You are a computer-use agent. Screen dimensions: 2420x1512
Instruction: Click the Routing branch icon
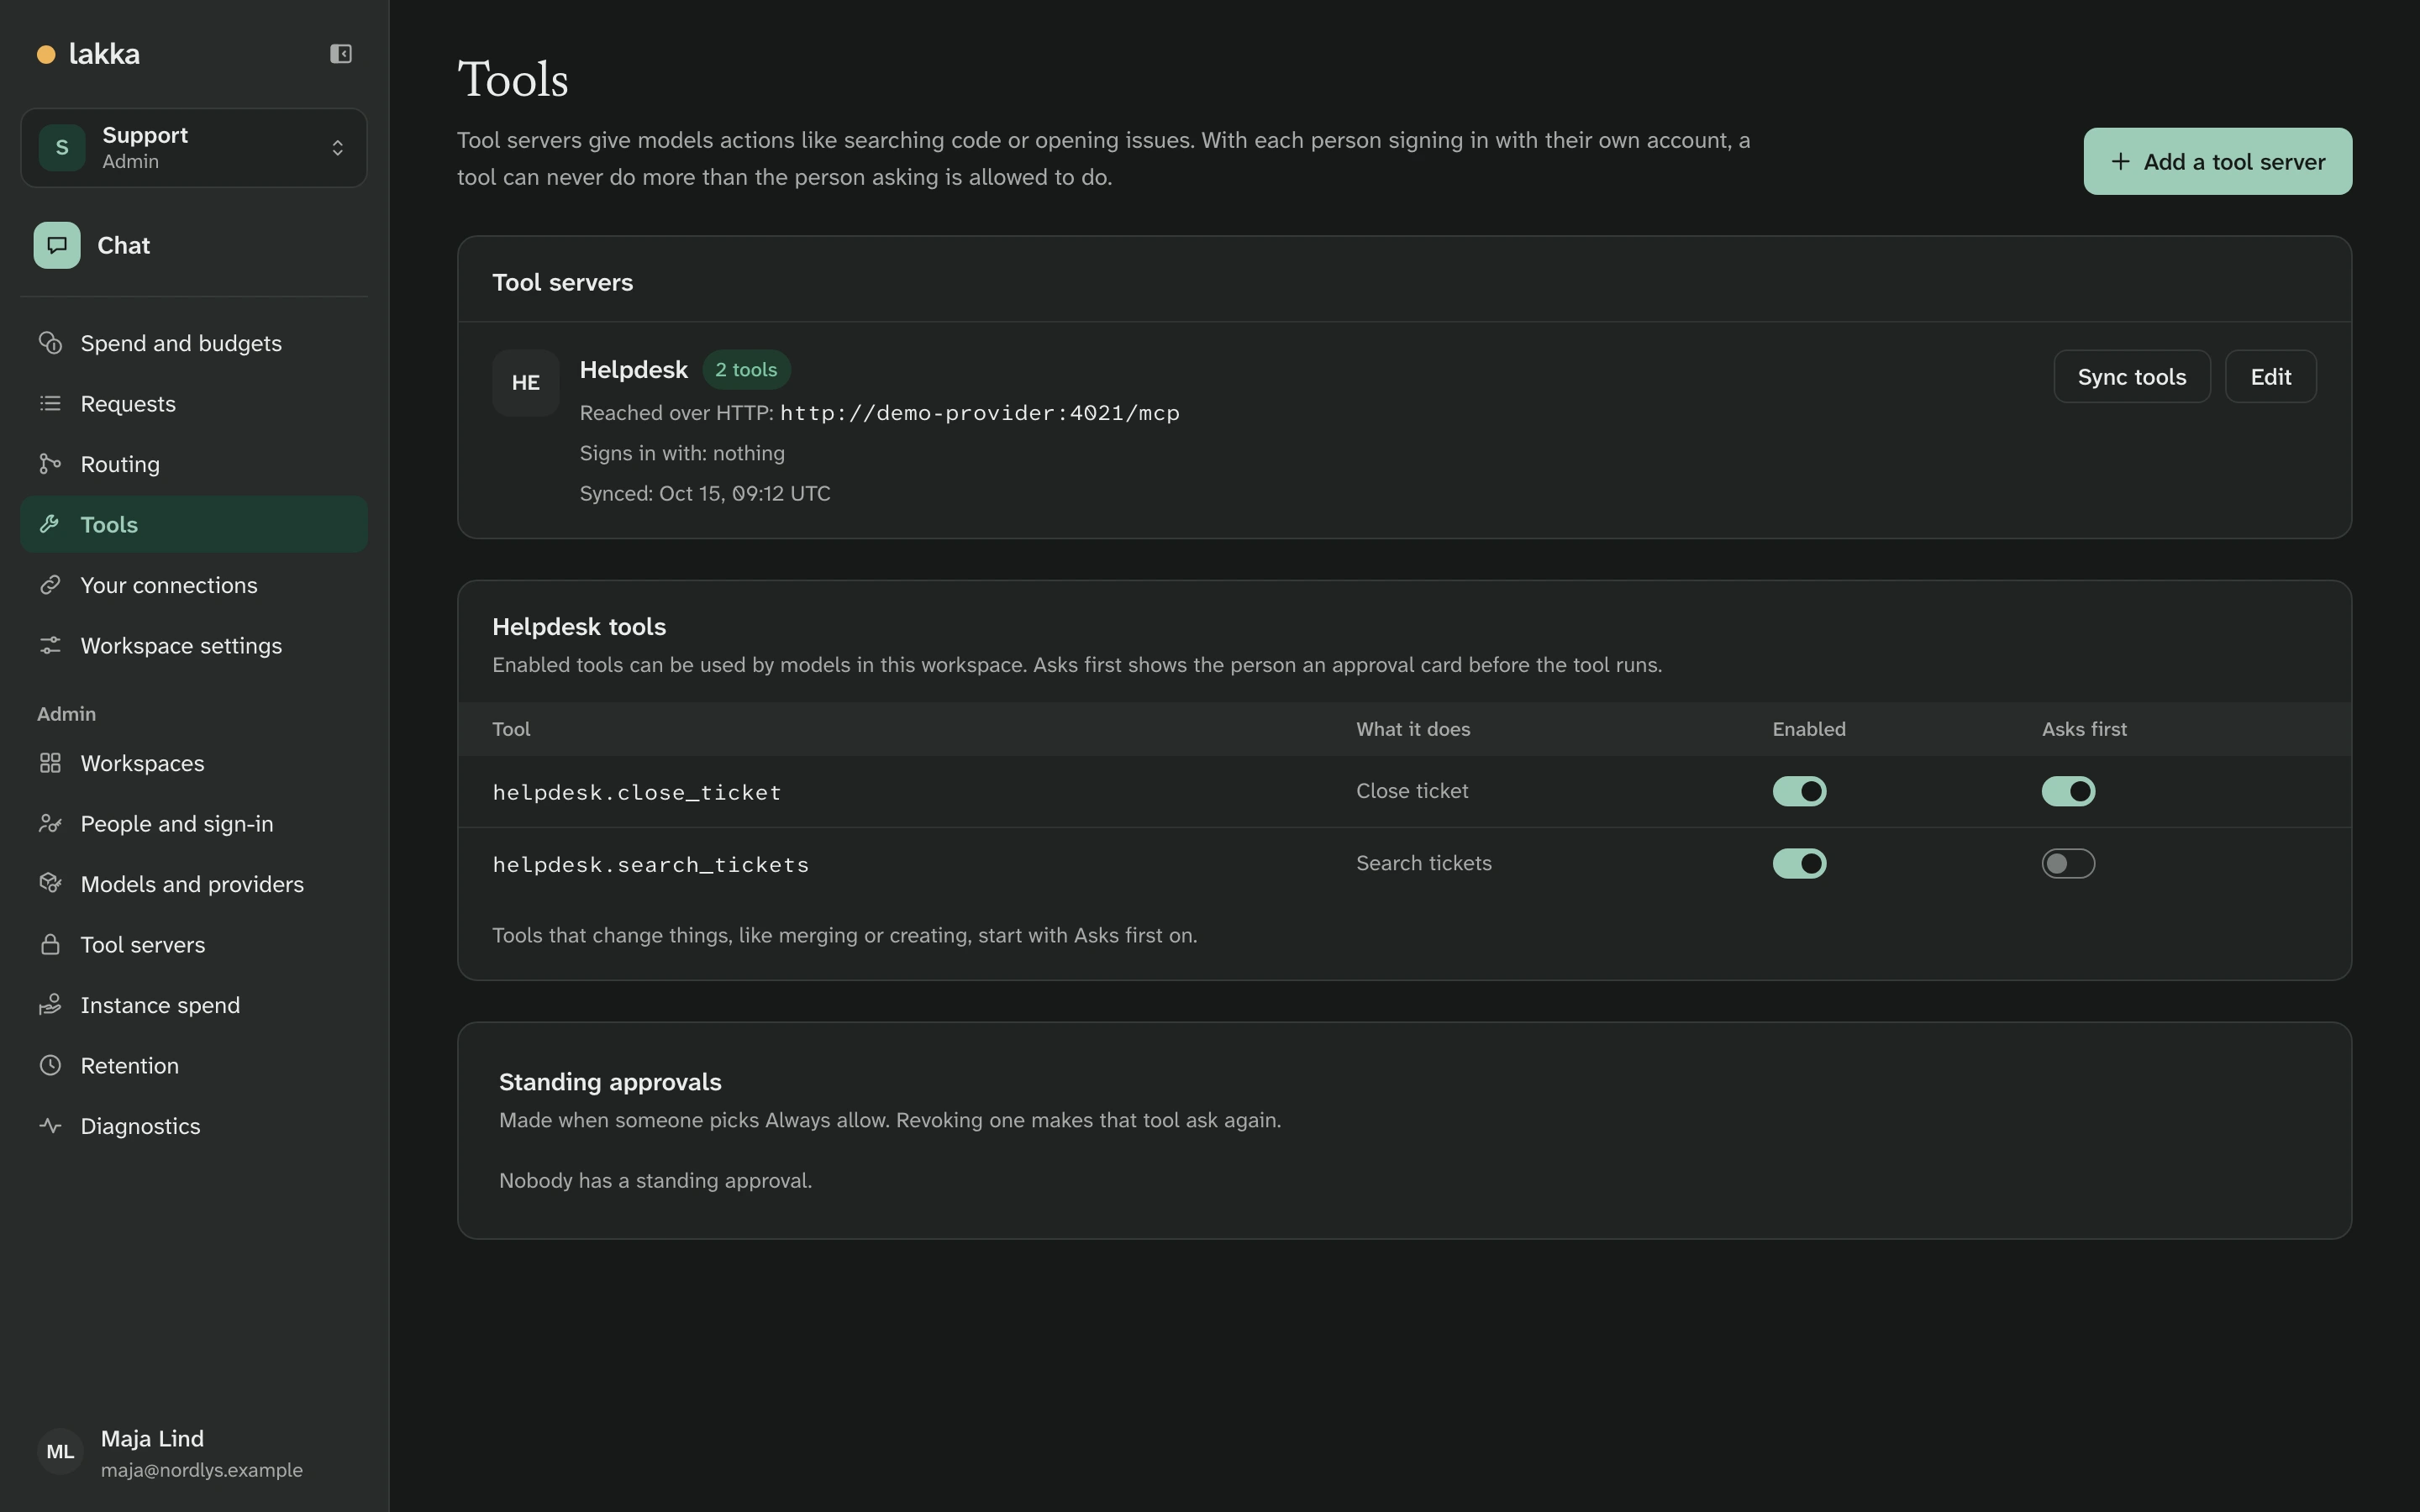[50, 464]
